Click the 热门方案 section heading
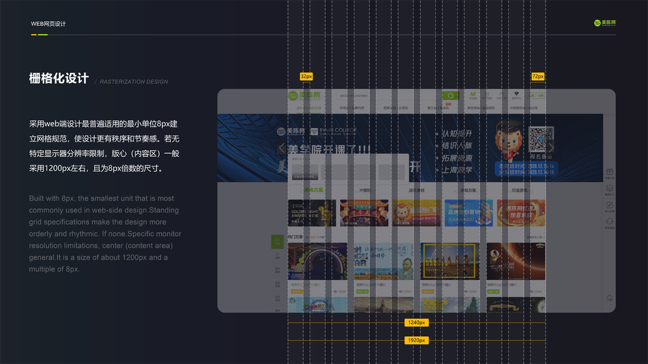This screenshot has width=648, height=364. pyautogui.click(x=296, y=237)
